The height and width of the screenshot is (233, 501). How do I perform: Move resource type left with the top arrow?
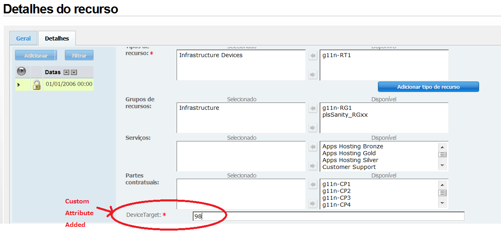313,56
